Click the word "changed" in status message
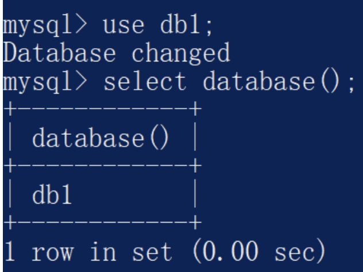The width and height of the screenshot is (363, 272). 180,54
